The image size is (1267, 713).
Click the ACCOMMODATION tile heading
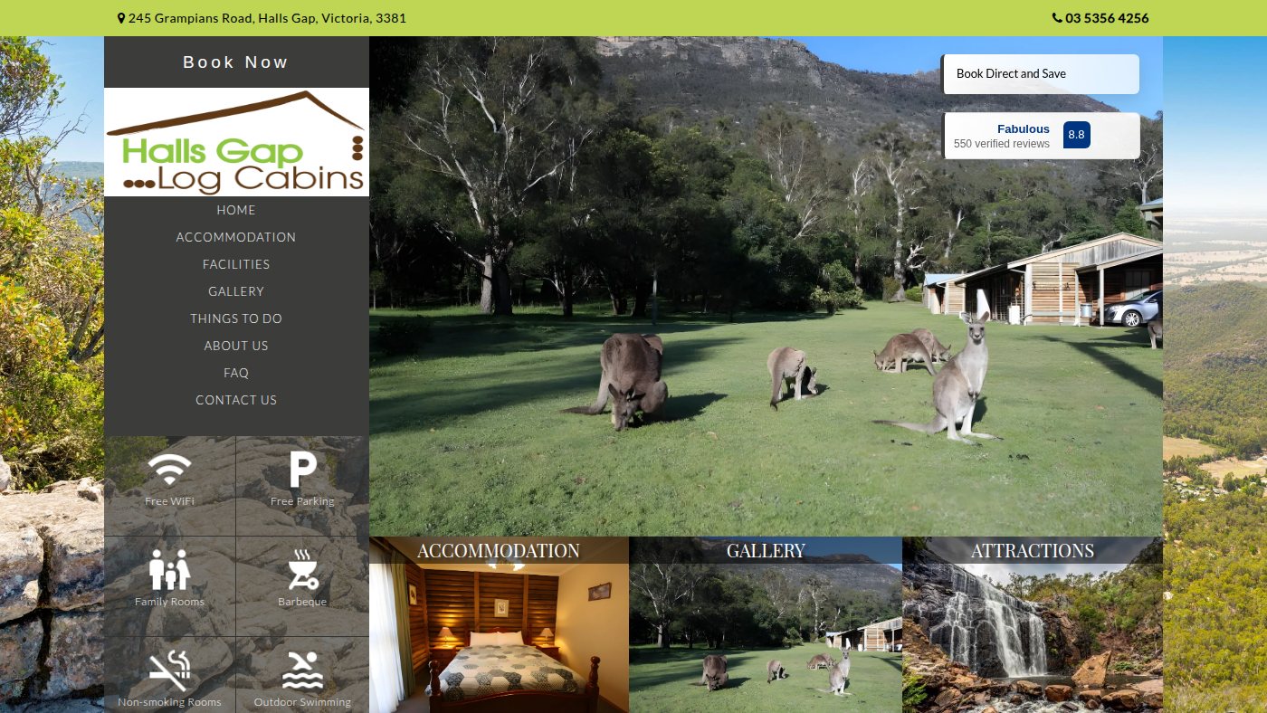click(x=499, y=551)
